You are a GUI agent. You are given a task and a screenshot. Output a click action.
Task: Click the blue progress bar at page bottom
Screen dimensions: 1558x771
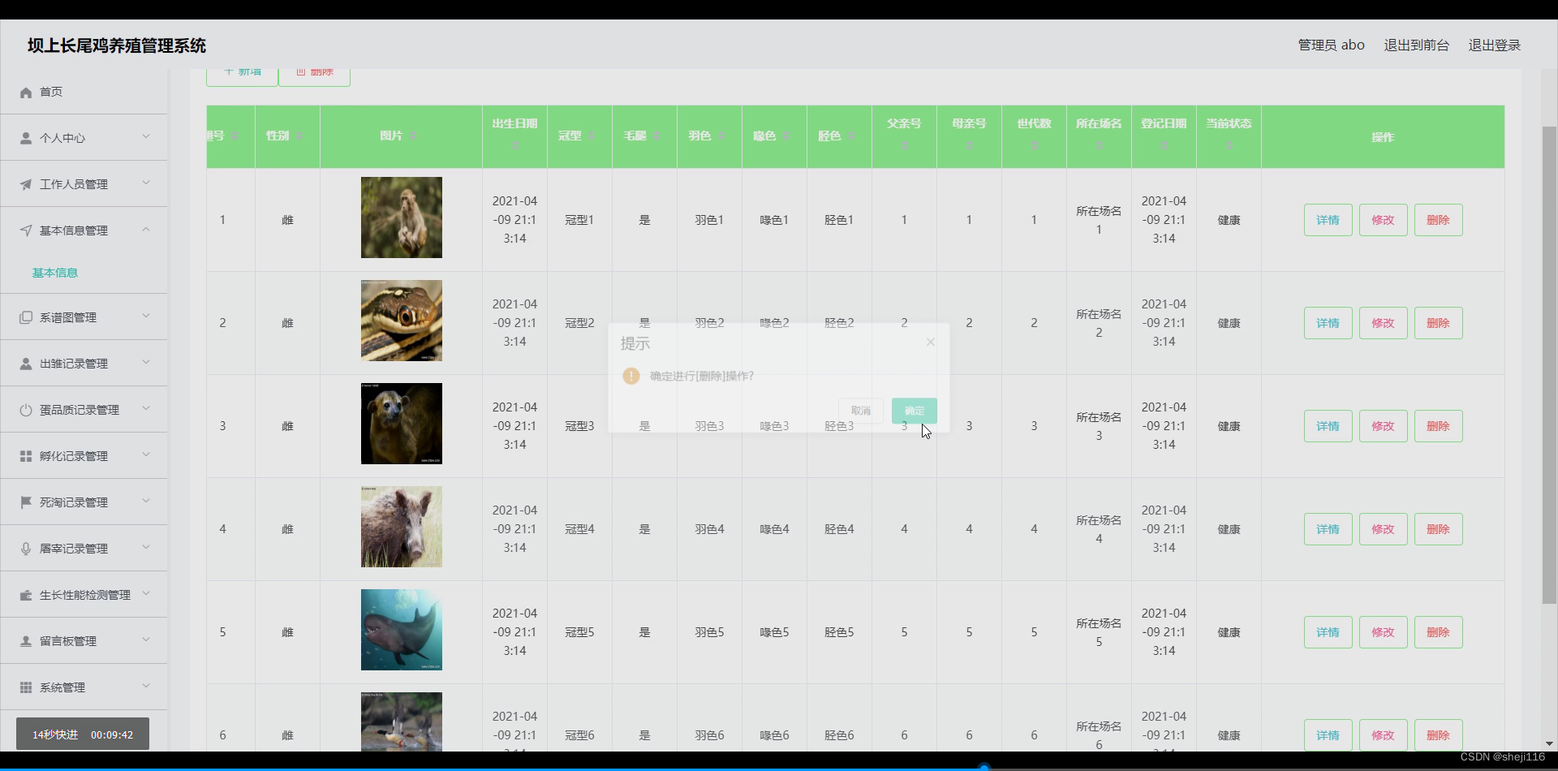click(983, 766)
